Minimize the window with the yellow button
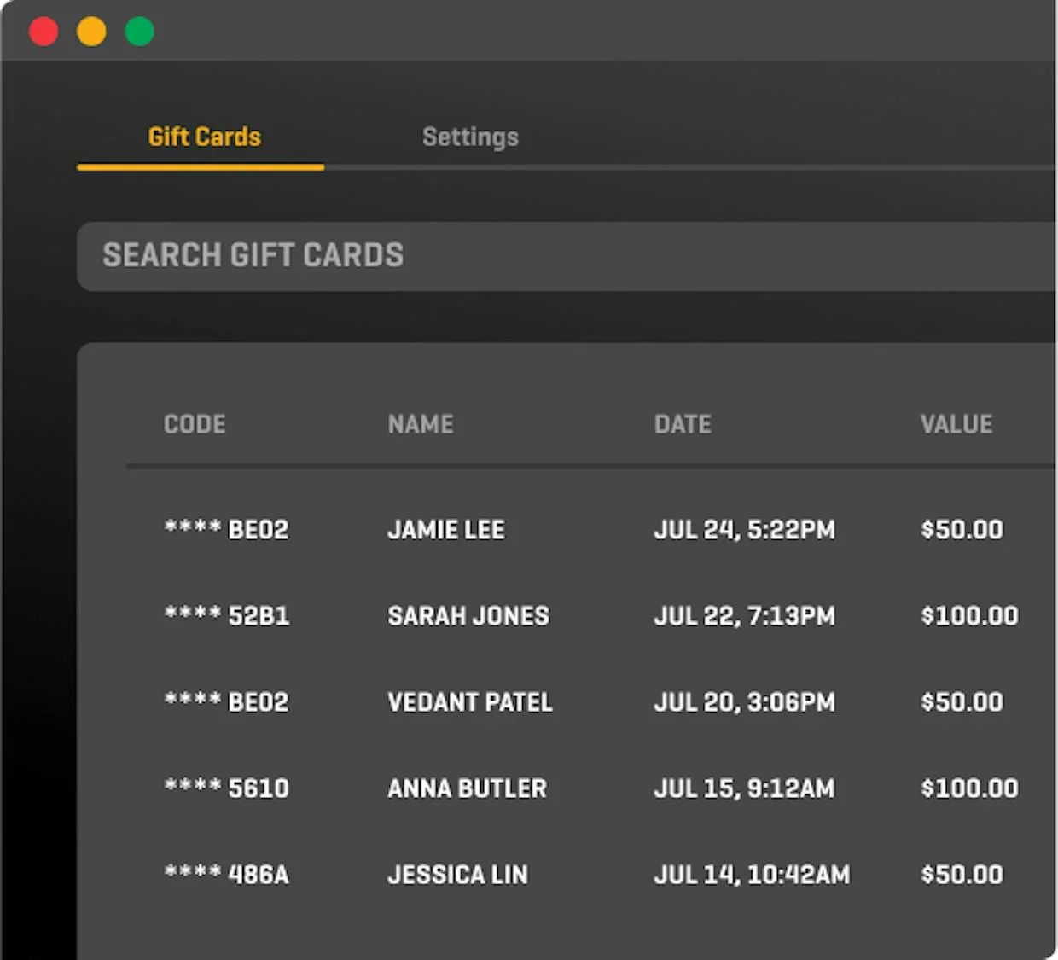This screenshot has height=960, width=1058. click(91, 32)
